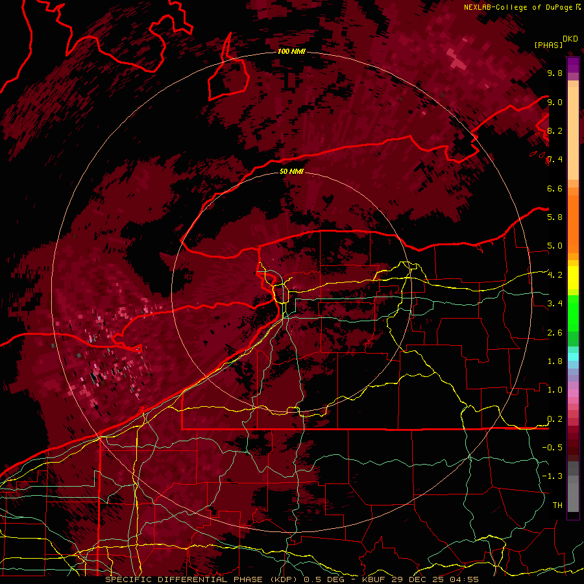This screenshot has width=584, height=584.
Task: Pick the bright yellow band on the color scale
Action: [573, 278]
